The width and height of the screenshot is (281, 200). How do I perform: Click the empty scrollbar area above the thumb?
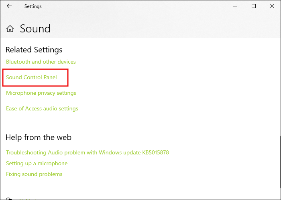(x=279, y=88)
